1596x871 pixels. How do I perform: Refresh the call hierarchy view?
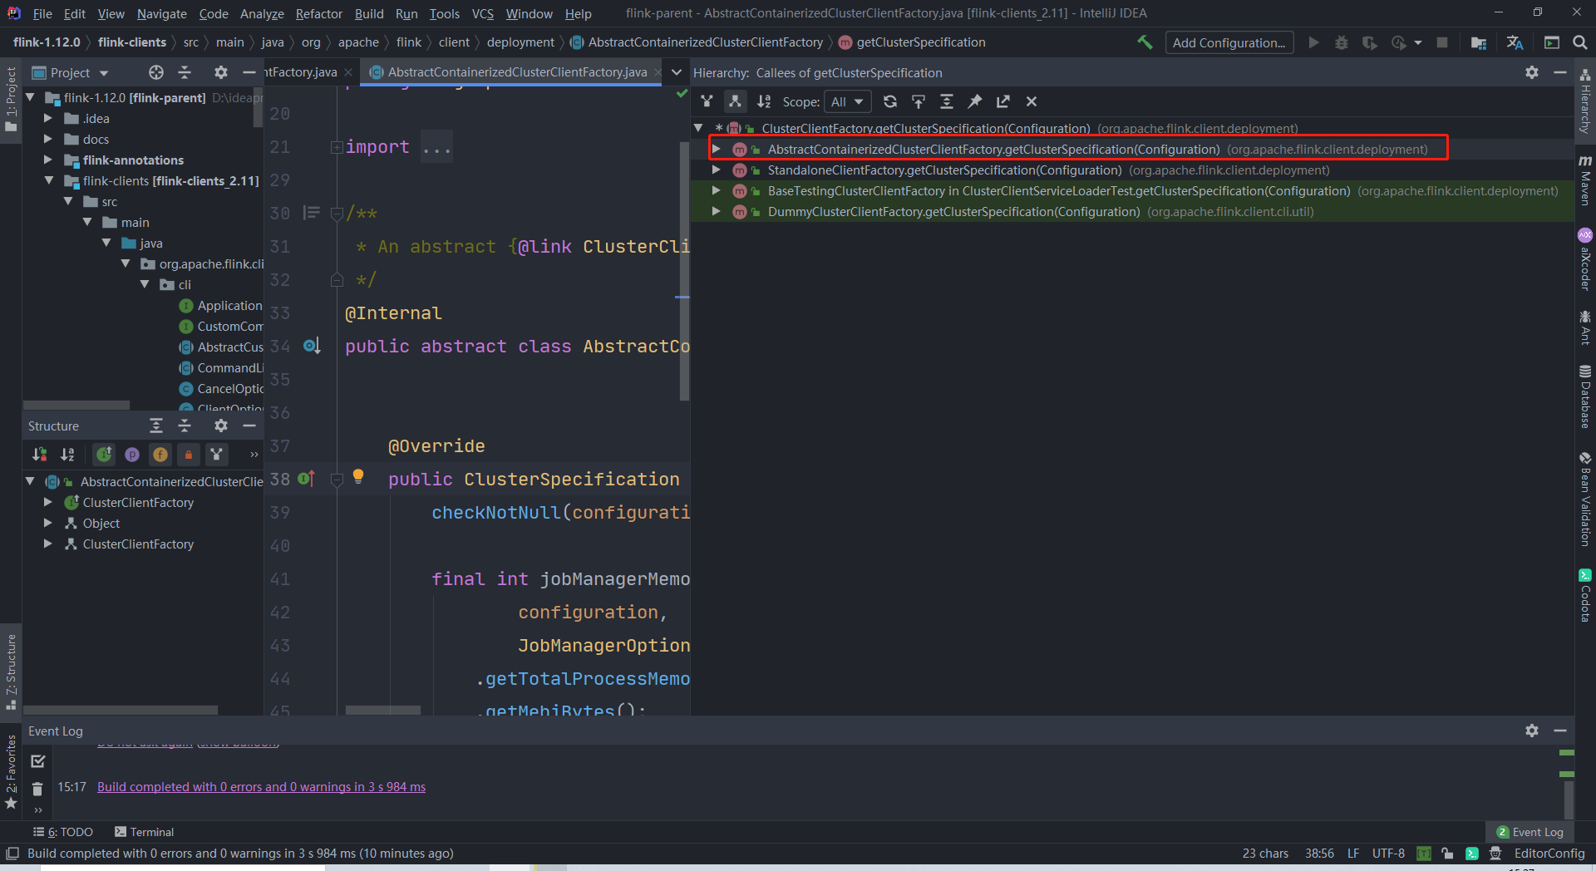pos(890,101)
